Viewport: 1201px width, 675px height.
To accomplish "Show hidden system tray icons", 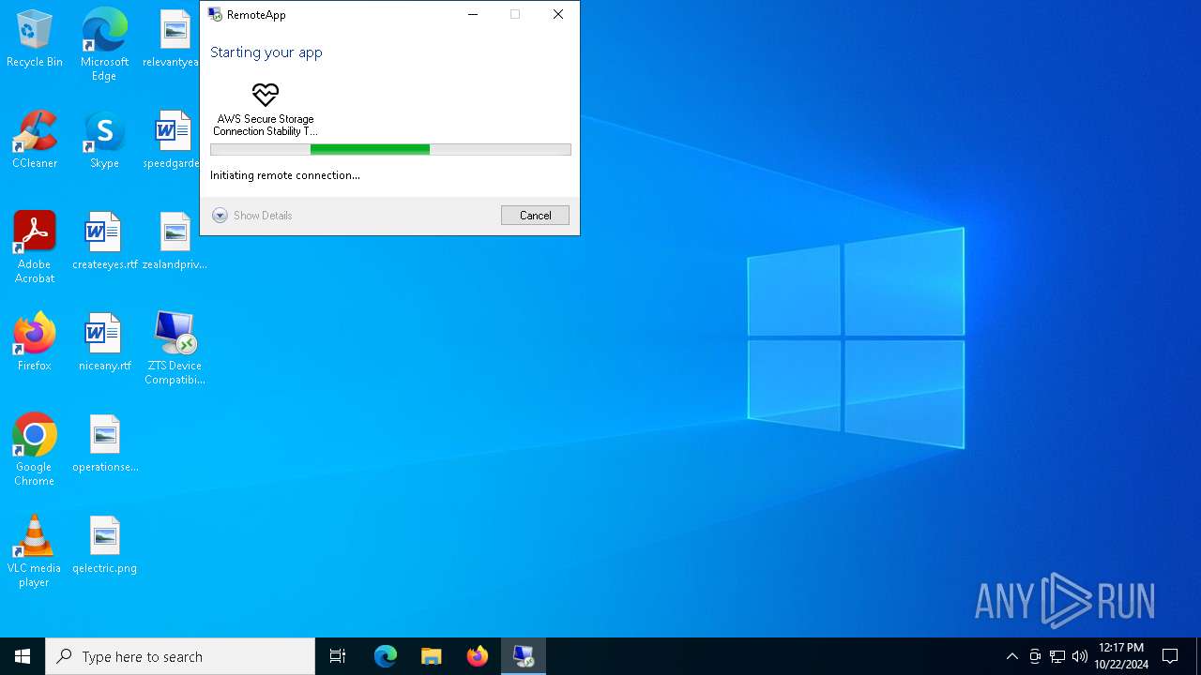I will (1011, 656).
